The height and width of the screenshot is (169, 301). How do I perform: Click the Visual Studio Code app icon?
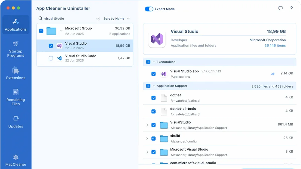59,58
